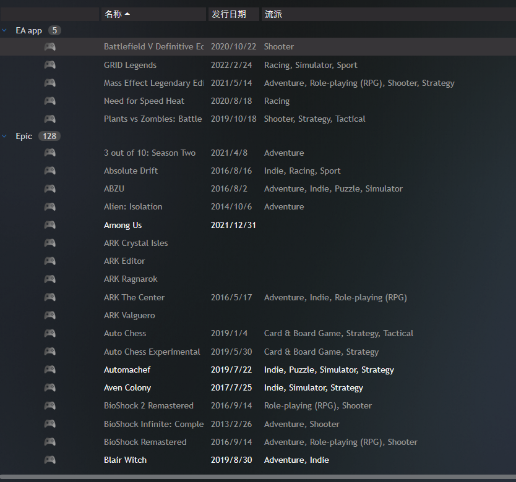Click the Absolute Drift game title
Image resolution: width=516 pixels, height=482 pixels.
pyautogui.click(x=130, y=171)
